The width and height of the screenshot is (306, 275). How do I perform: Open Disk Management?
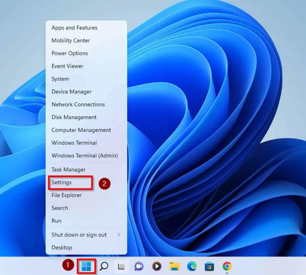click(74, 117)
